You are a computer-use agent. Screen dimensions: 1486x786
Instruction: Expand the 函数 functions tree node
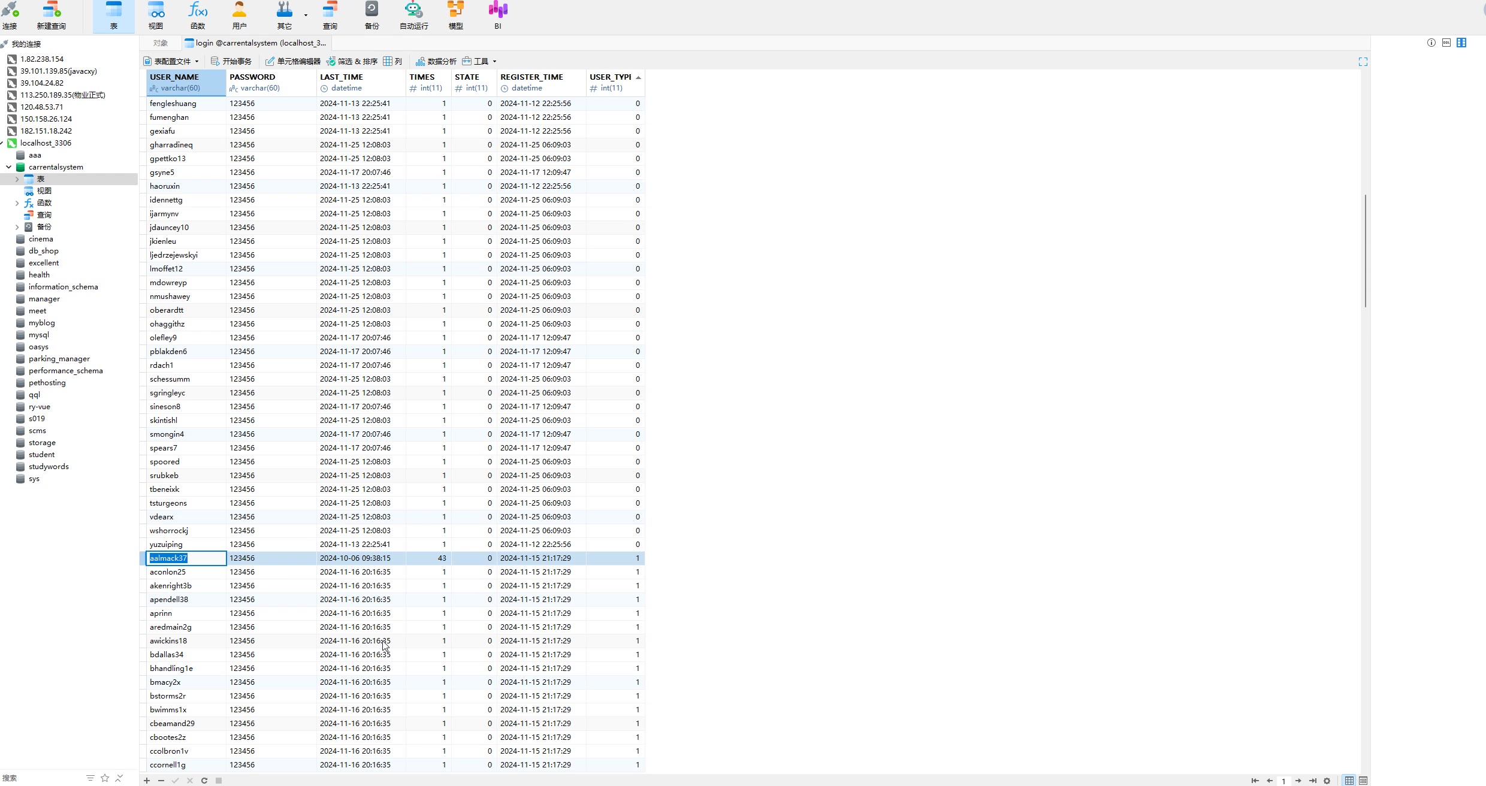[17, 203]
